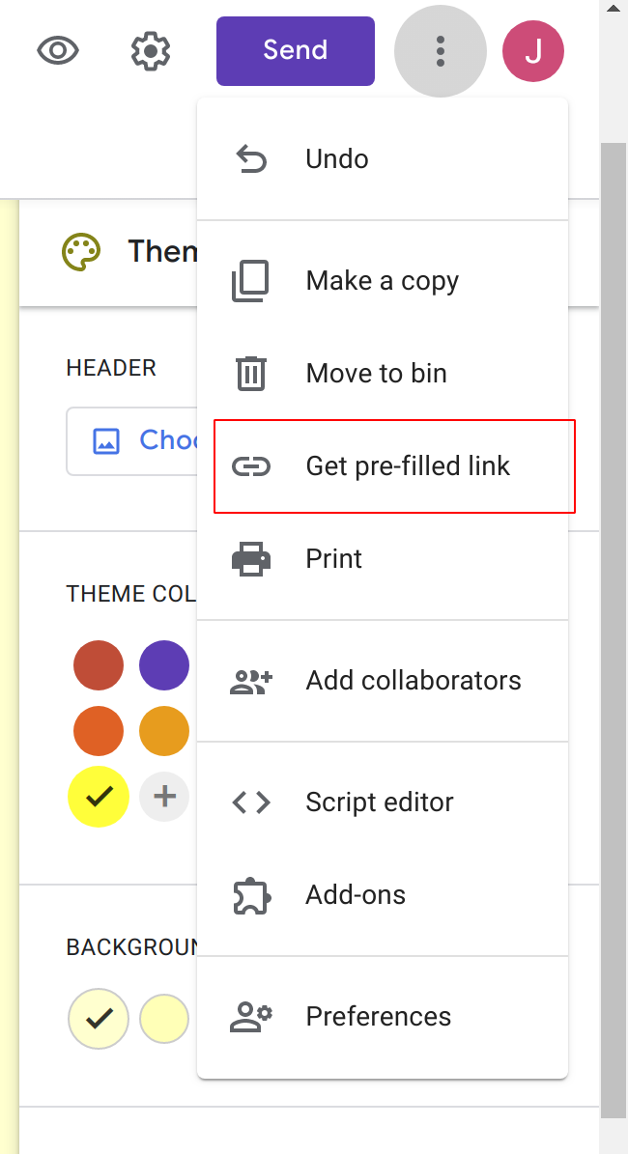Open Preferences from the menu
Screen dimensions: 628x1154
pyautogui.click(x=378, y=1016)
